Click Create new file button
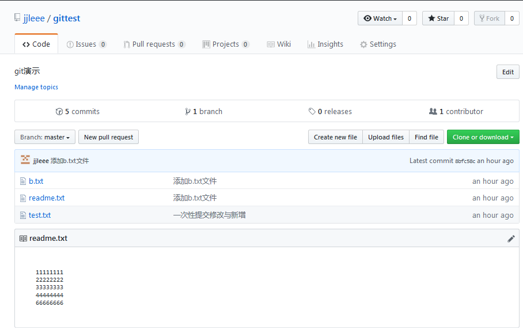This screenshot has height=333, width=523. 335,137
